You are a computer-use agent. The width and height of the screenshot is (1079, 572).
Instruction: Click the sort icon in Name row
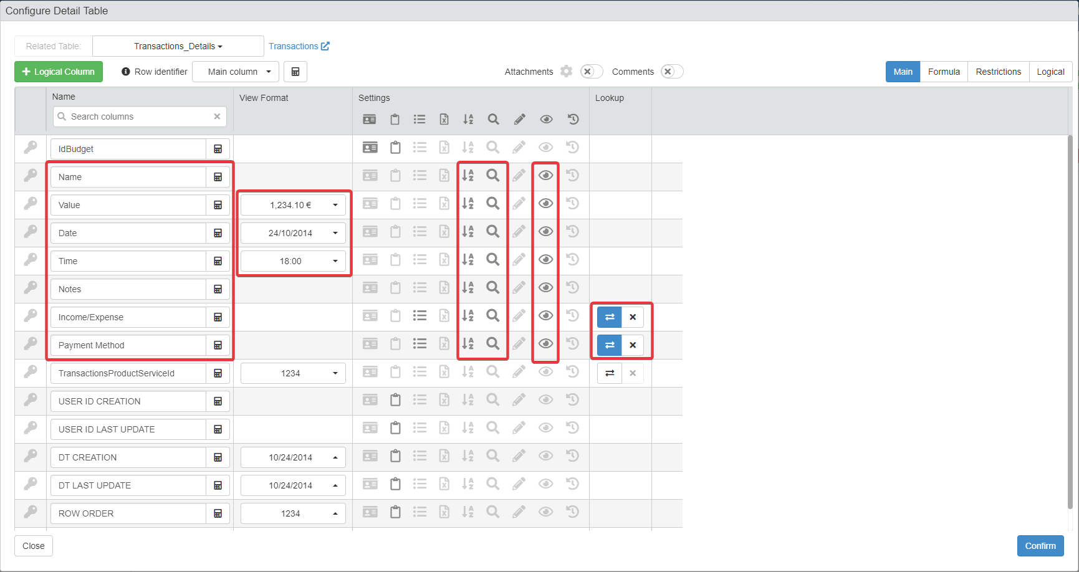click(x=468, y=176)
